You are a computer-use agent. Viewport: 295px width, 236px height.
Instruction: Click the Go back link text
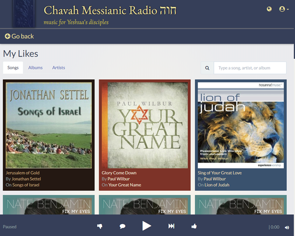23,36
